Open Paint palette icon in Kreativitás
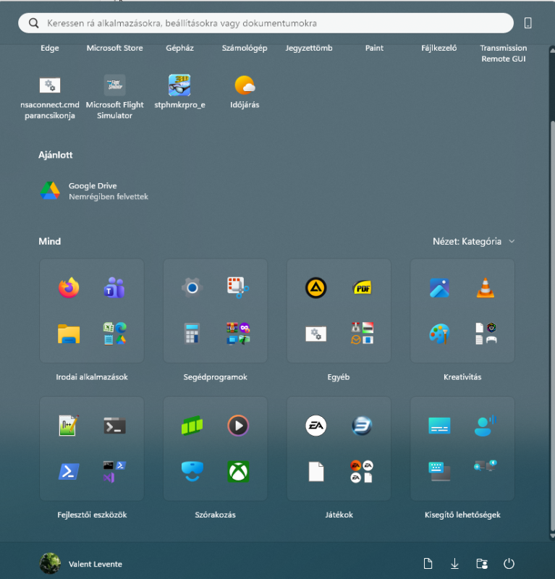This screenshot has height=579, width=555. [x=439, y=334]
